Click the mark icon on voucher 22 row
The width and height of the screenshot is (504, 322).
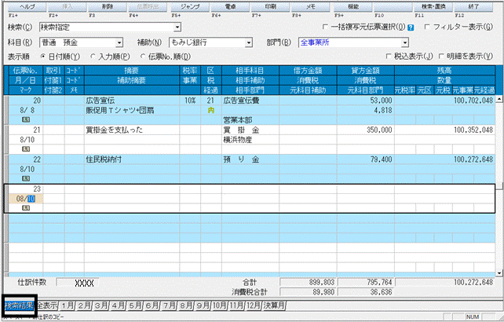26,178
